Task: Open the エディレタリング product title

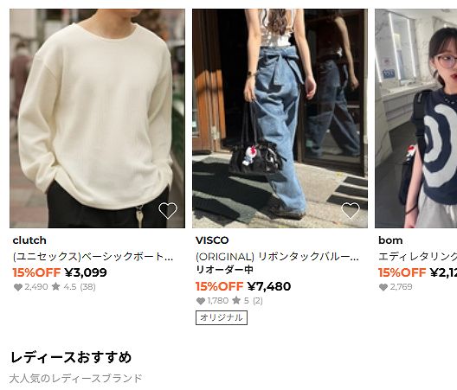Action: pyautogui.click(x=418, y=257)
